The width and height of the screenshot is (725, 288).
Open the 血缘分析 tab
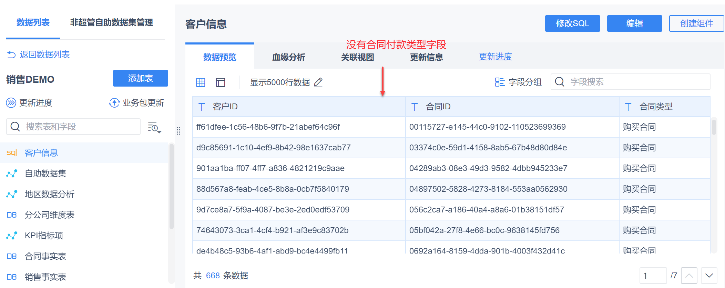click(288, 57)
